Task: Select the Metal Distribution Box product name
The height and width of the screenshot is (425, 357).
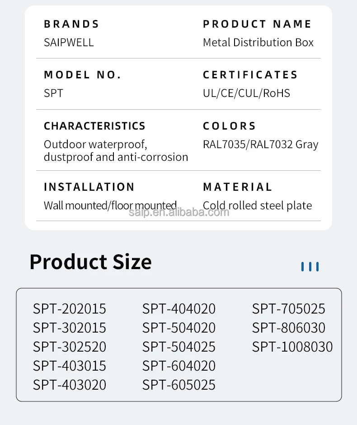Action: point(258,43)
